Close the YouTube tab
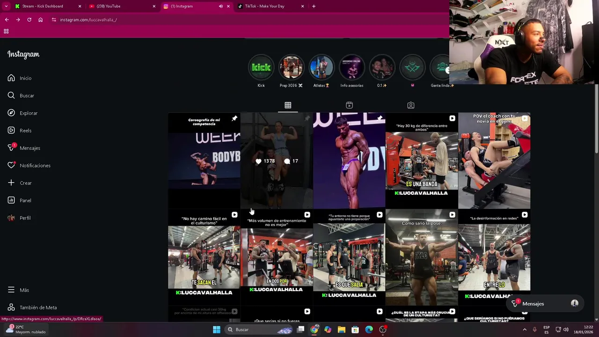Screen dimensions: 599x337 (x=154, y=6)
